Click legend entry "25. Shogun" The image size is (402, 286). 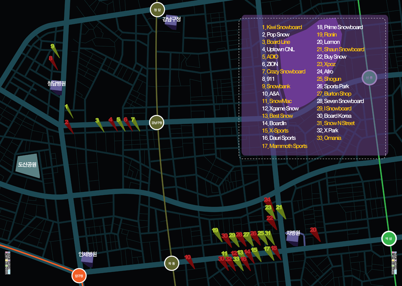click(x=329, y=79)
